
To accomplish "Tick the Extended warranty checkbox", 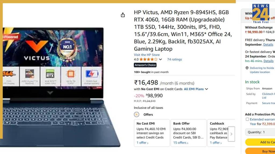I will click(247, 119).
